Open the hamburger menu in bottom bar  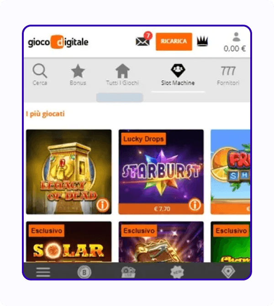[43, 272]
